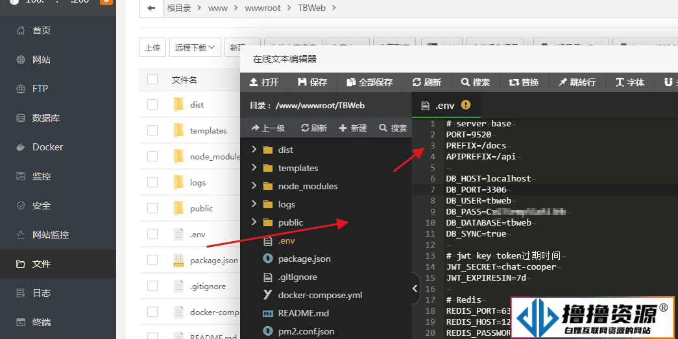Check the templates folder row checkbox
Viewport: 678px width, 339px height.
click(152, 130)
